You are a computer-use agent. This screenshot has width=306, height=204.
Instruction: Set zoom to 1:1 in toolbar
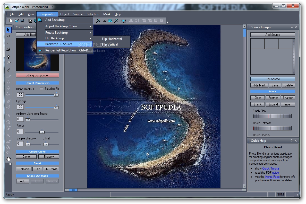pos(104,21)
